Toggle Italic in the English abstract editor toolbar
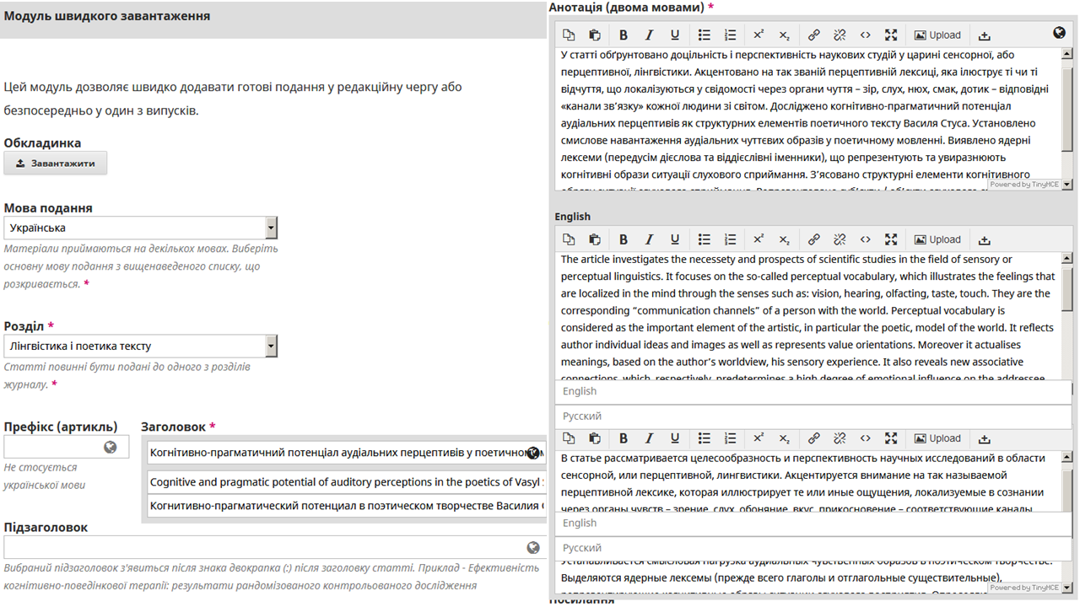Screen dimensions: 1080x607 click(x=649, y=239)
